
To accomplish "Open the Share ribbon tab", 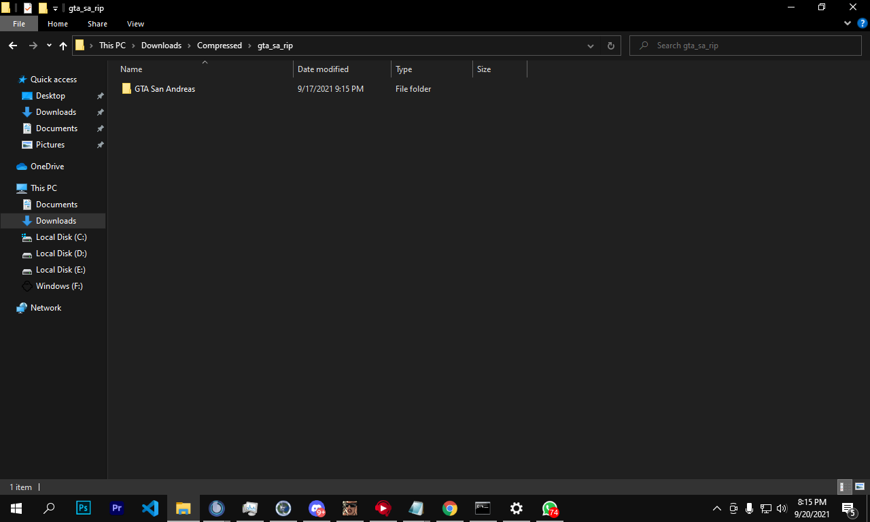I will coord(97,24).
